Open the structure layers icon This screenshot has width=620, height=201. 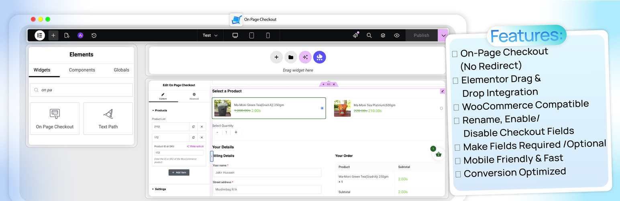[383, 35]
